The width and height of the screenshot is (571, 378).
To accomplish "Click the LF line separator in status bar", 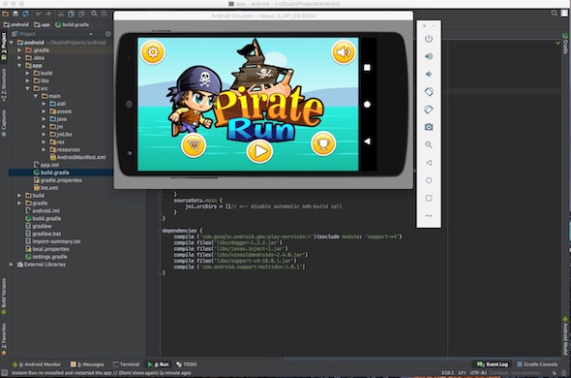I will click(462, 373).
